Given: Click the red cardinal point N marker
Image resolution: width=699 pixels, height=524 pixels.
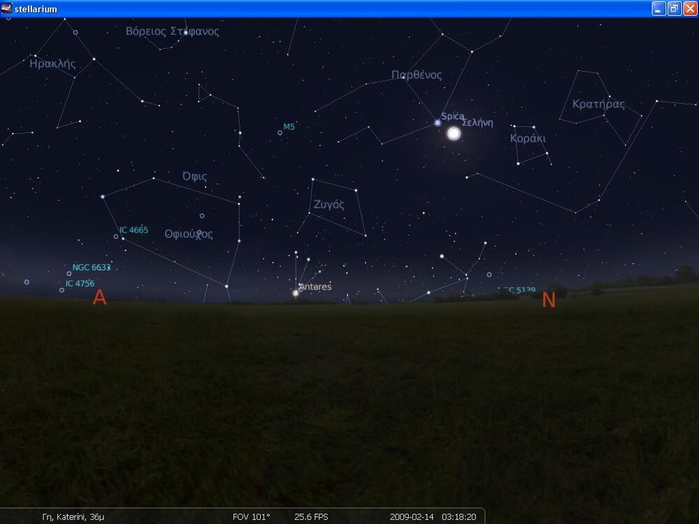Looking at the screenshot, I should [549, 300].
